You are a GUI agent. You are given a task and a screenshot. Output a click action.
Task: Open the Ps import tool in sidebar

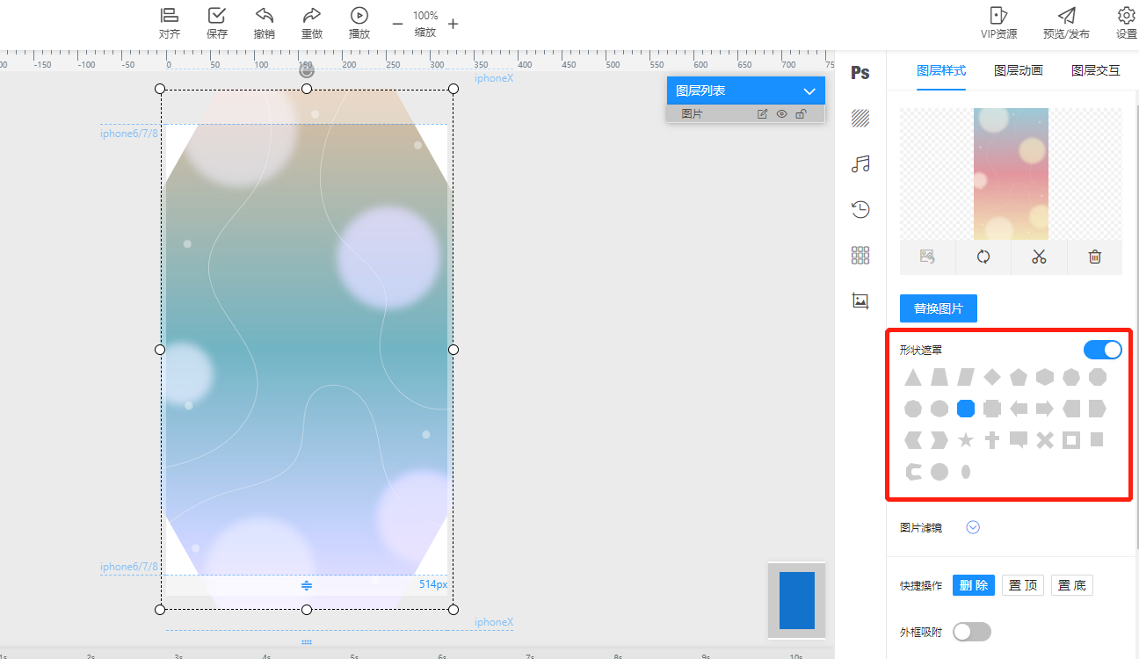(x=860, y=73)
